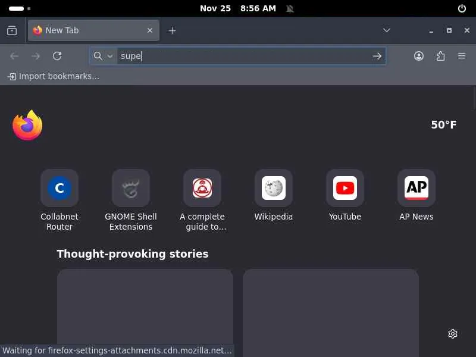Viewport: 476px width, 357px height.
Task: Open GNOME Shell Extensions shortcut
Action: [131, 201]
